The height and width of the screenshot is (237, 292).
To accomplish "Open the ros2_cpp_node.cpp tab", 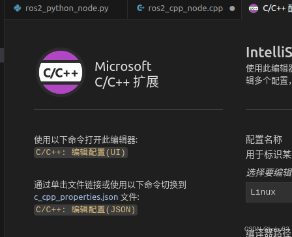I will pos(184,8).
